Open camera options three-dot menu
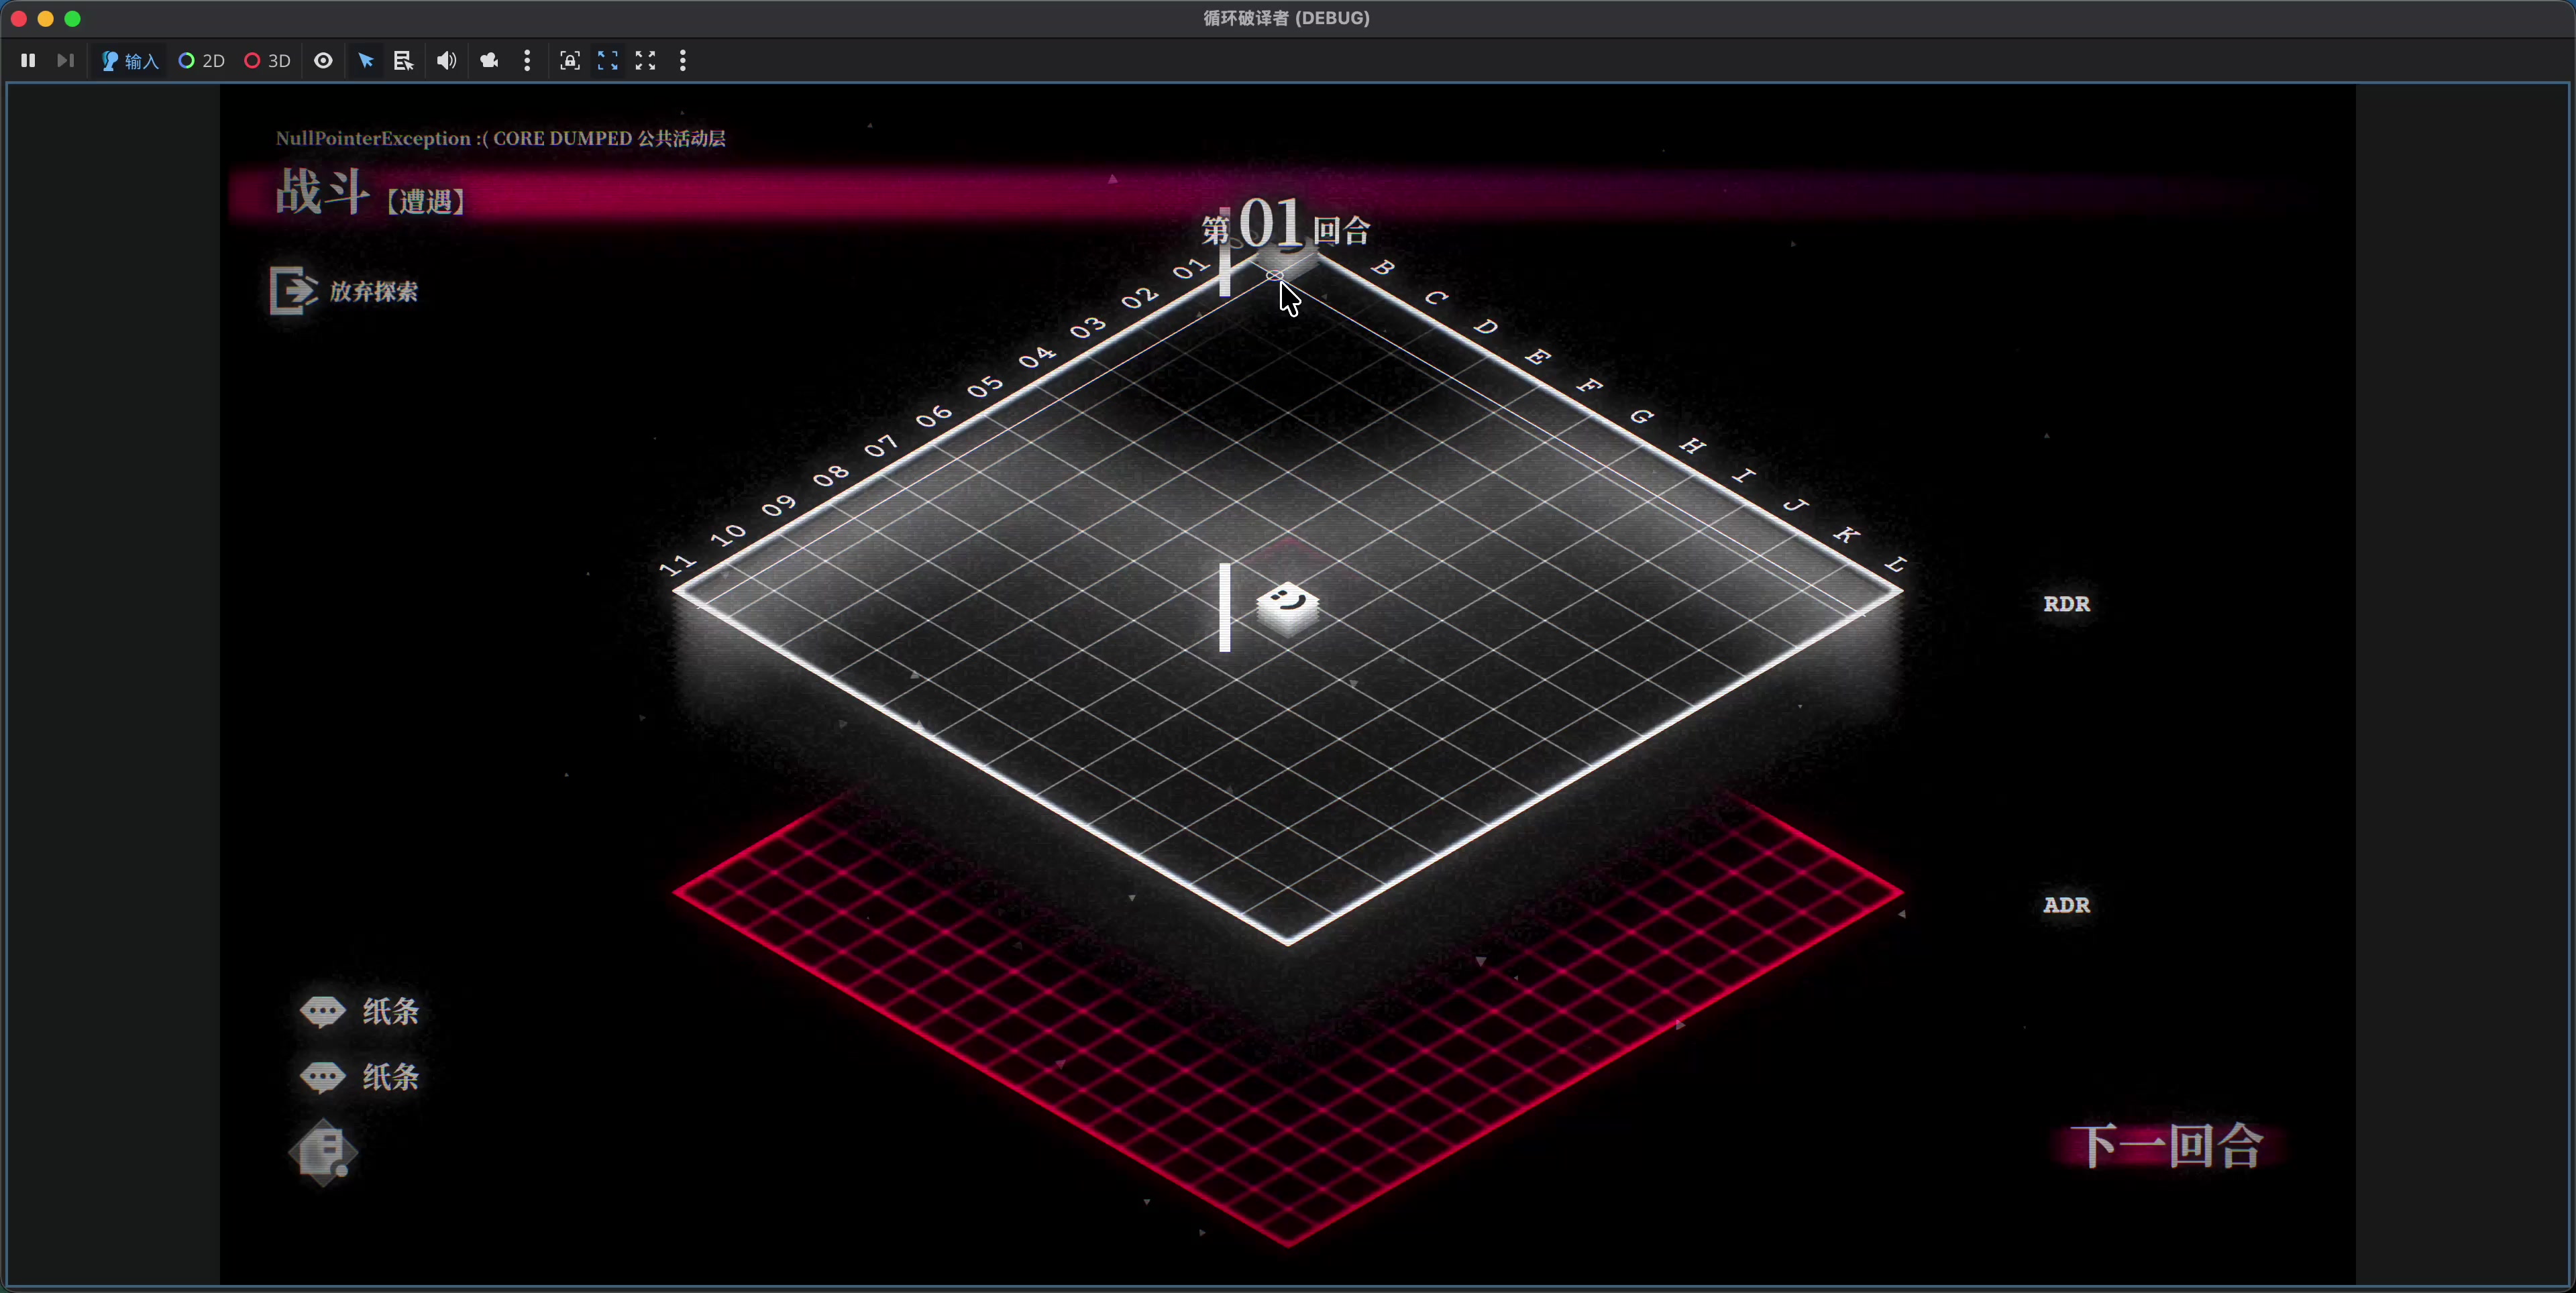2576x1293 pixels. point(527,61)
